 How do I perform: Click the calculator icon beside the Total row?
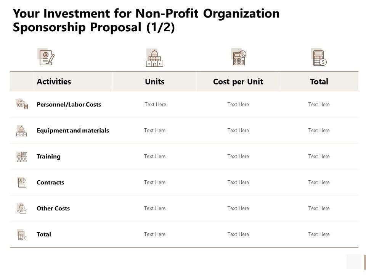coord(22,235)
